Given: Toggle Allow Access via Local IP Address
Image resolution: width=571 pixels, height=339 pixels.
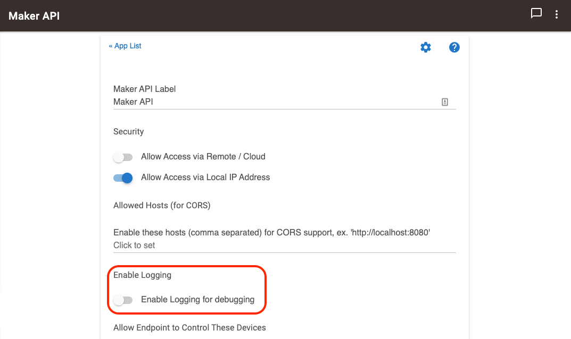Looking at the screenshot, I should (x=123, y=178).
